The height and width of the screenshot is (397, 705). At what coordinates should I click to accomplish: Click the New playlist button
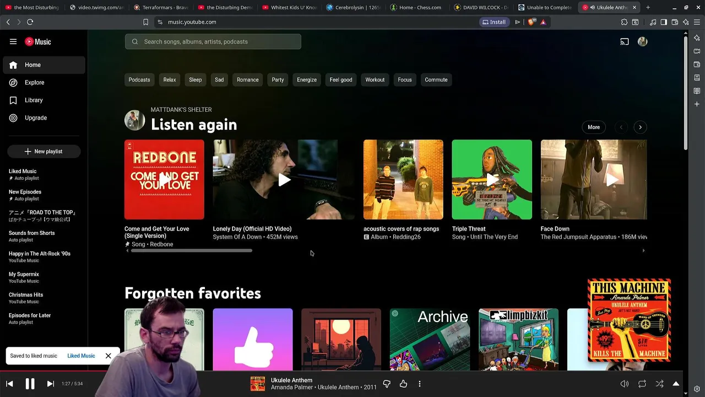coord(44,151)
